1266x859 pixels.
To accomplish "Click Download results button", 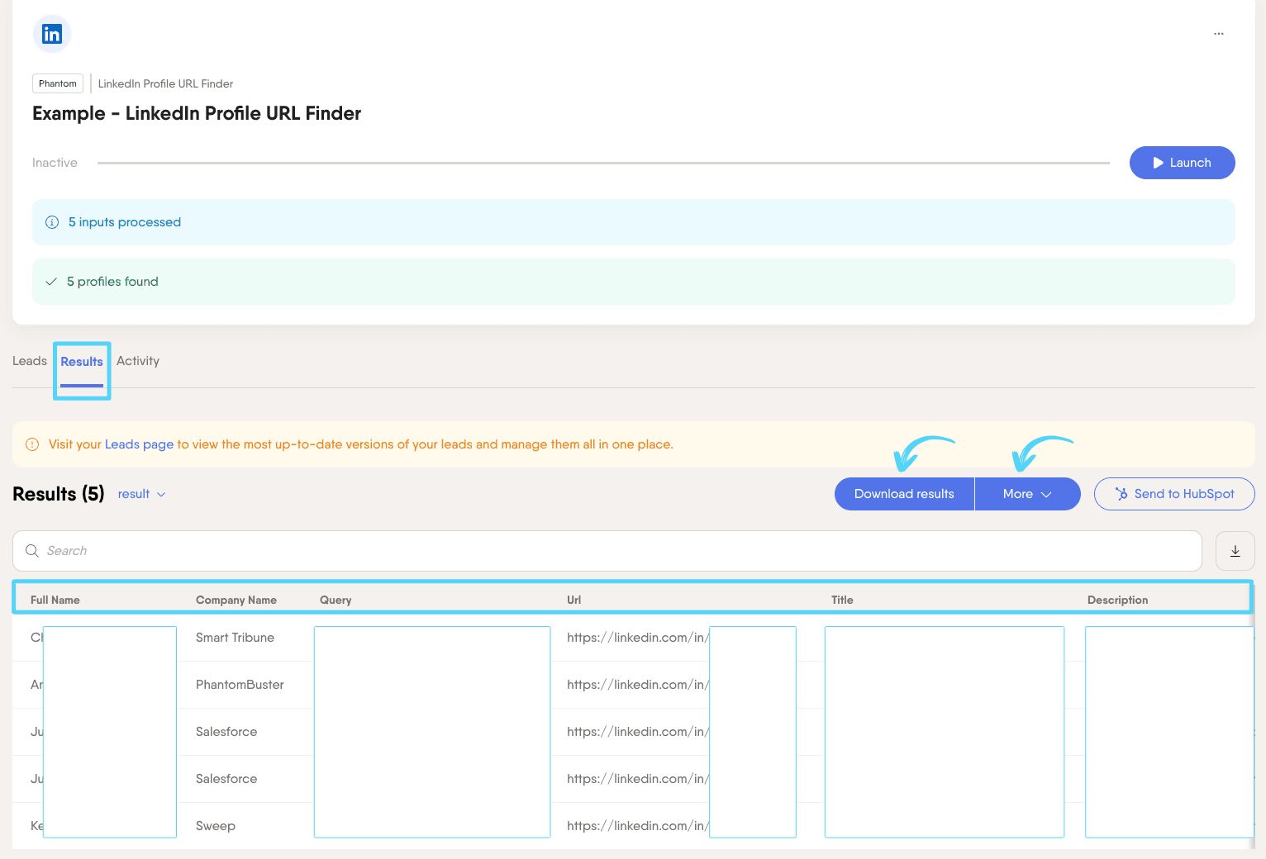I will [904, 494].
